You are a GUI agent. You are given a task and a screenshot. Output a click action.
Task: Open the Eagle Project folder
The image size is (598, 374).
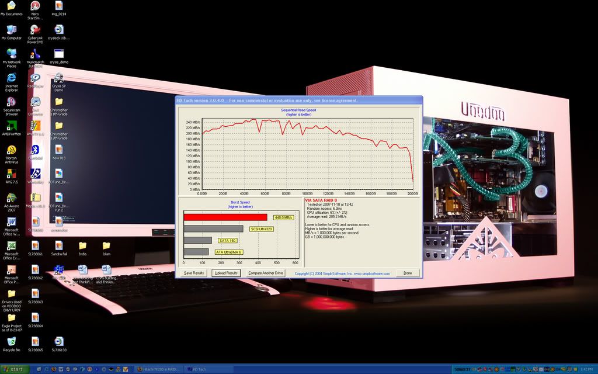(12, 323)
